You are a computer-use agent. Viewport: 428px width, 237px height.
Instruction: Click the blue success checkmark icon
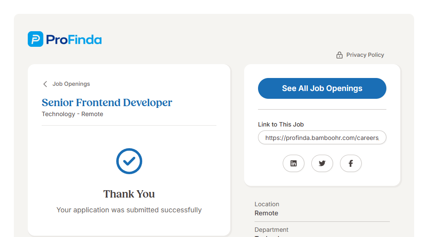[129, 161]
